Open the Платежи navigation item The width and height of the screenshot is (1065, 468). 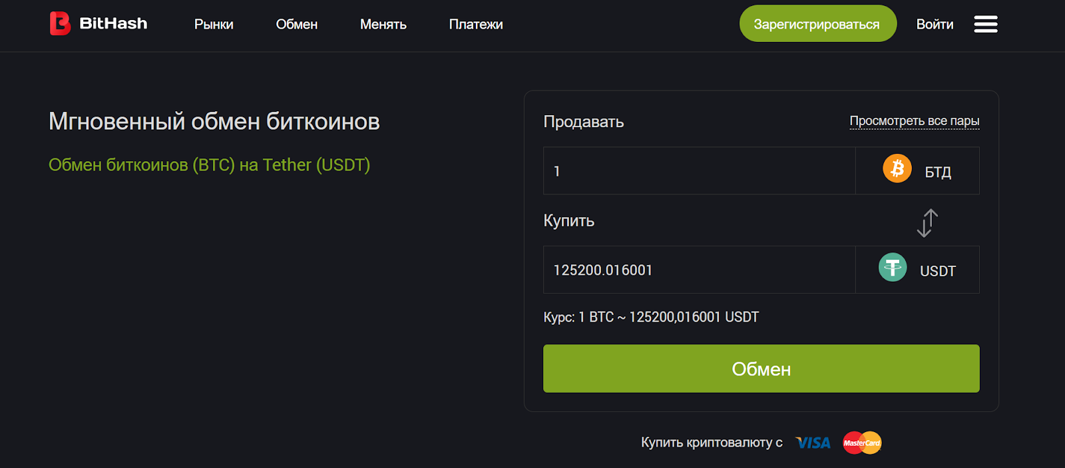tap(476, 25)
